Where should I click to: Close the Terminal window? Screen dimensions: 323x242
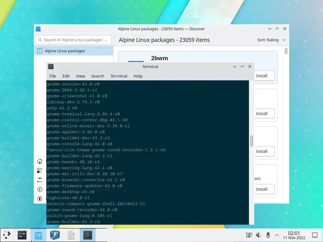coord(250,66)
